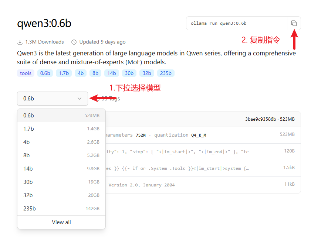This screenshot has height=240, width=328.
Task: Click the downloads icon beside 1.3M Downloads
Action: 20,42
